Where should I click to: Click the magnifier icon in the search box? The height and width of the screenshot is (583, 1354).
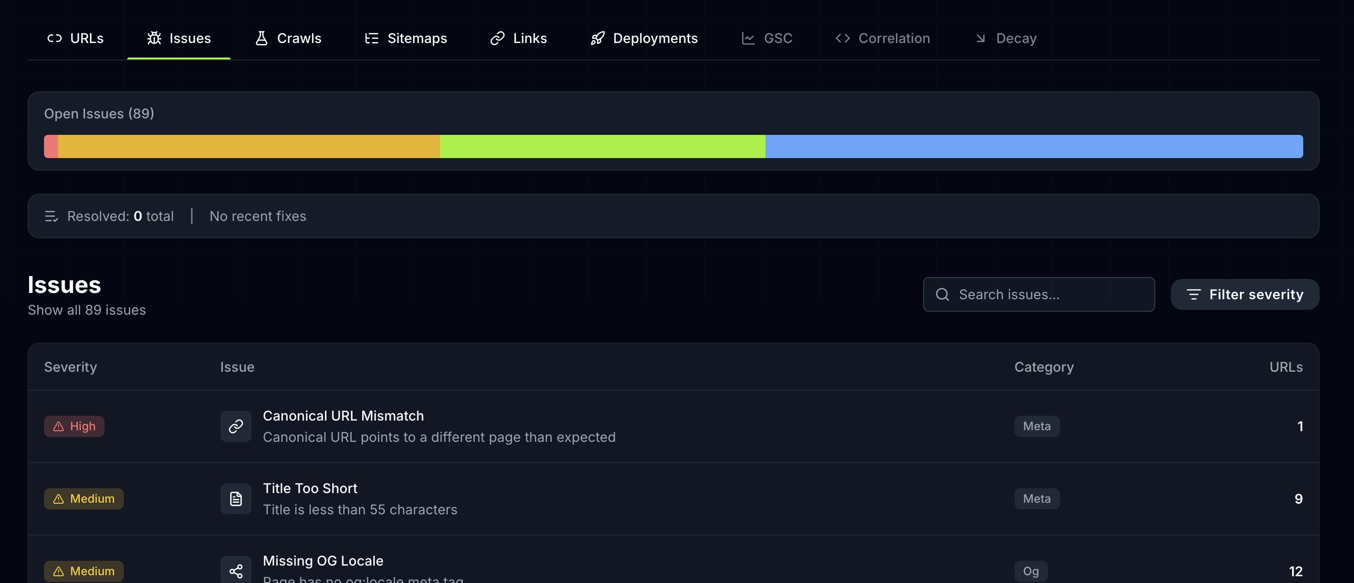[942, 295]
